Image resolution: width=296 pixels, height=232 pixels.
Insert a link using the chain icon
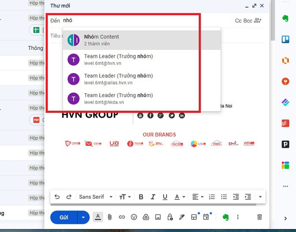(122, 217)
